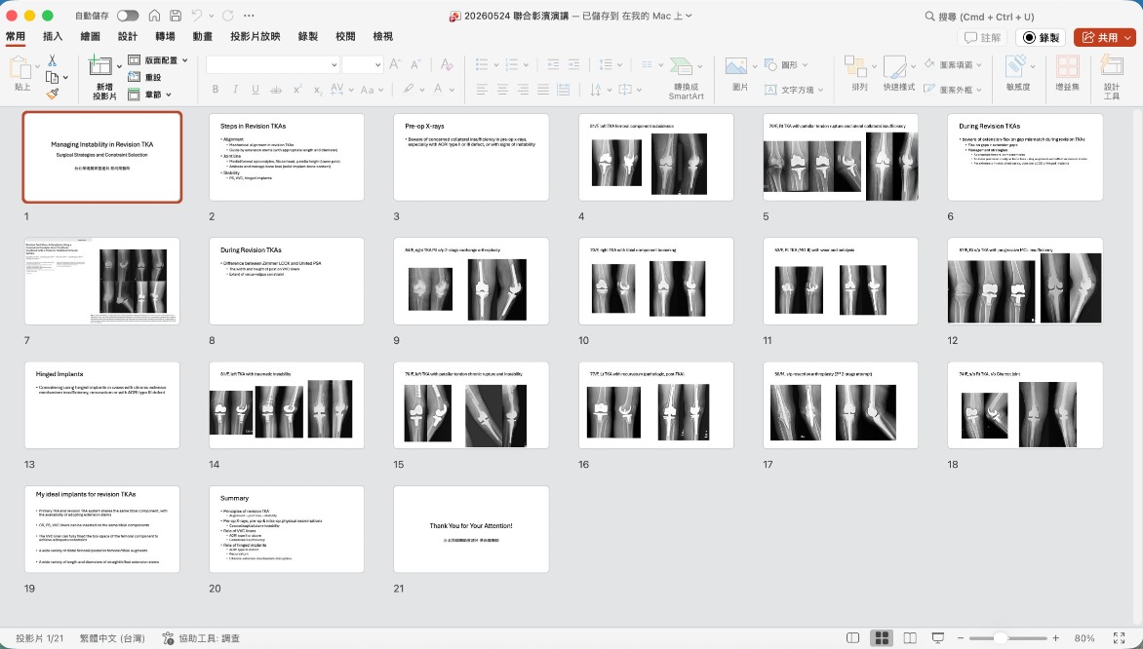Switch to Slide Sorter view in status bar
The height and width of the screenshot is (649, 1143).
tap(882, 638)
